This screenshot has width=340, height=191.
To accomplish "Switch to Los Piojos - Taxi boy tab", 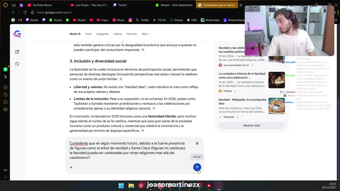I will click(x=89, y=5).
